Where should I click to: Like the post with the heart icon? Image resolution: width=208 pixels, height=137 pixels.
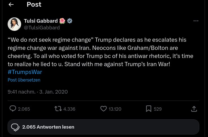(x=104, y=109)
